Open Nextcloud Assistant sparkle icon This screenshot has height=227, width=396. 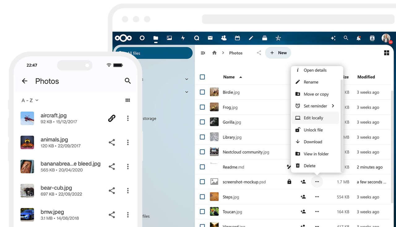[333, 38]
